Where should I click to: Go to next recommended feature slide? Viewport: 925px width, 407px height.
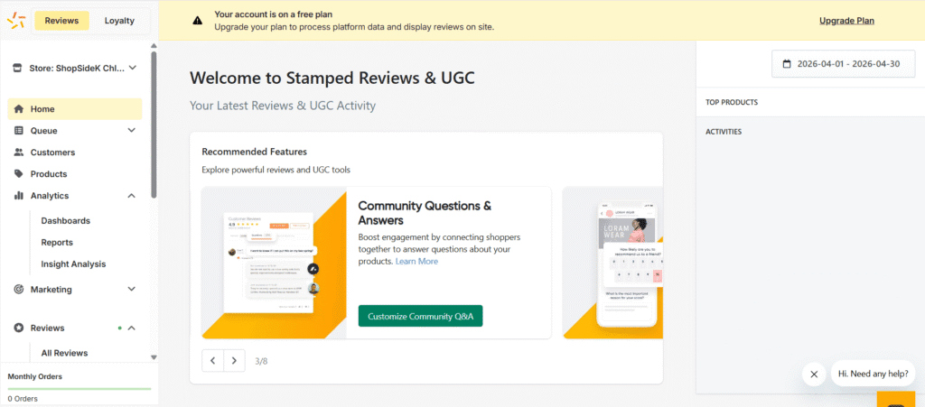[x=234, y=361]
